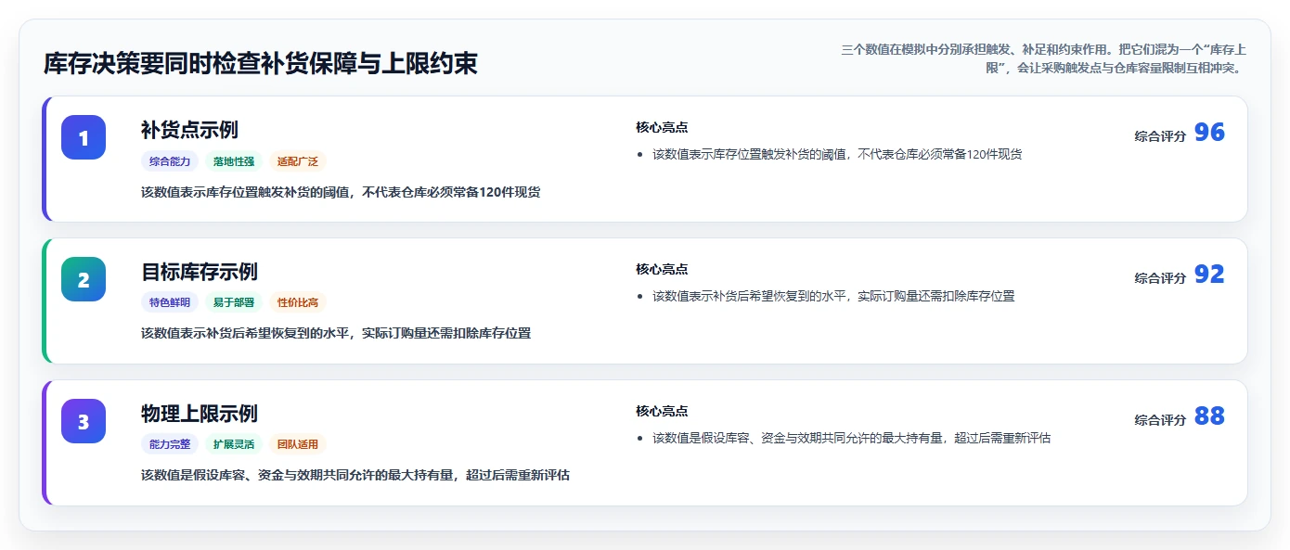Viewport: 1290px width, 550px height.
Task: Click bullet text mentioning 120件现货
Action: [837, 154]
